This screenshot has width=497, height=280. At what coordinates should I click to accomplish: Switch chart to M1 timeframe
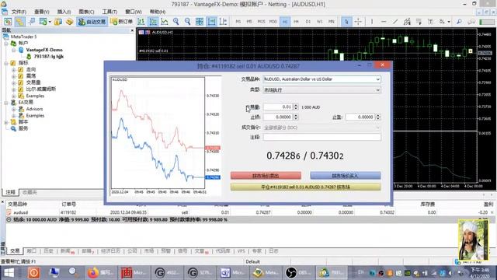coord(238,22)
